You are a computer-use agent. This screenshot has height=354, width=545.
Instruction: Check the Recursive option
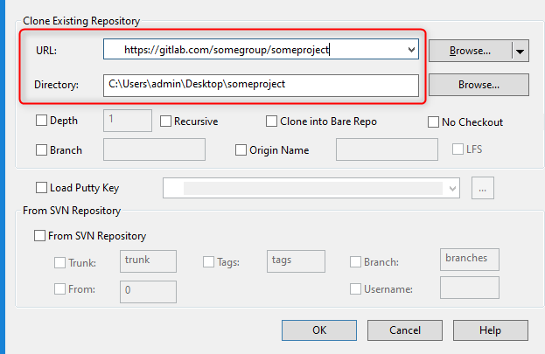[x=165, y=121]
